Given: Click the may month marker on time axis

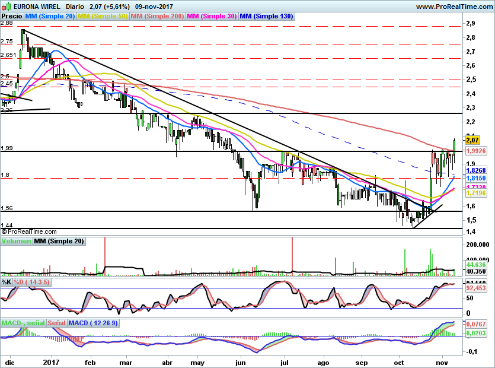Looking at the screenshot, I should [197, 362].
